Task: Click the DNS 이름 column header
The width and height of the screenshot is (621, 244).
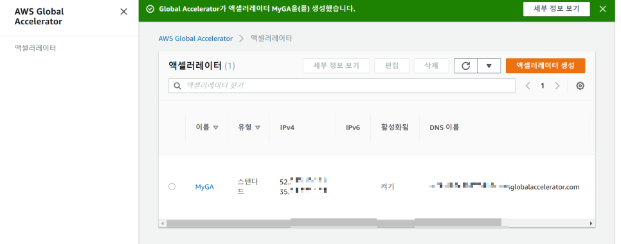Action: [444, 127]
